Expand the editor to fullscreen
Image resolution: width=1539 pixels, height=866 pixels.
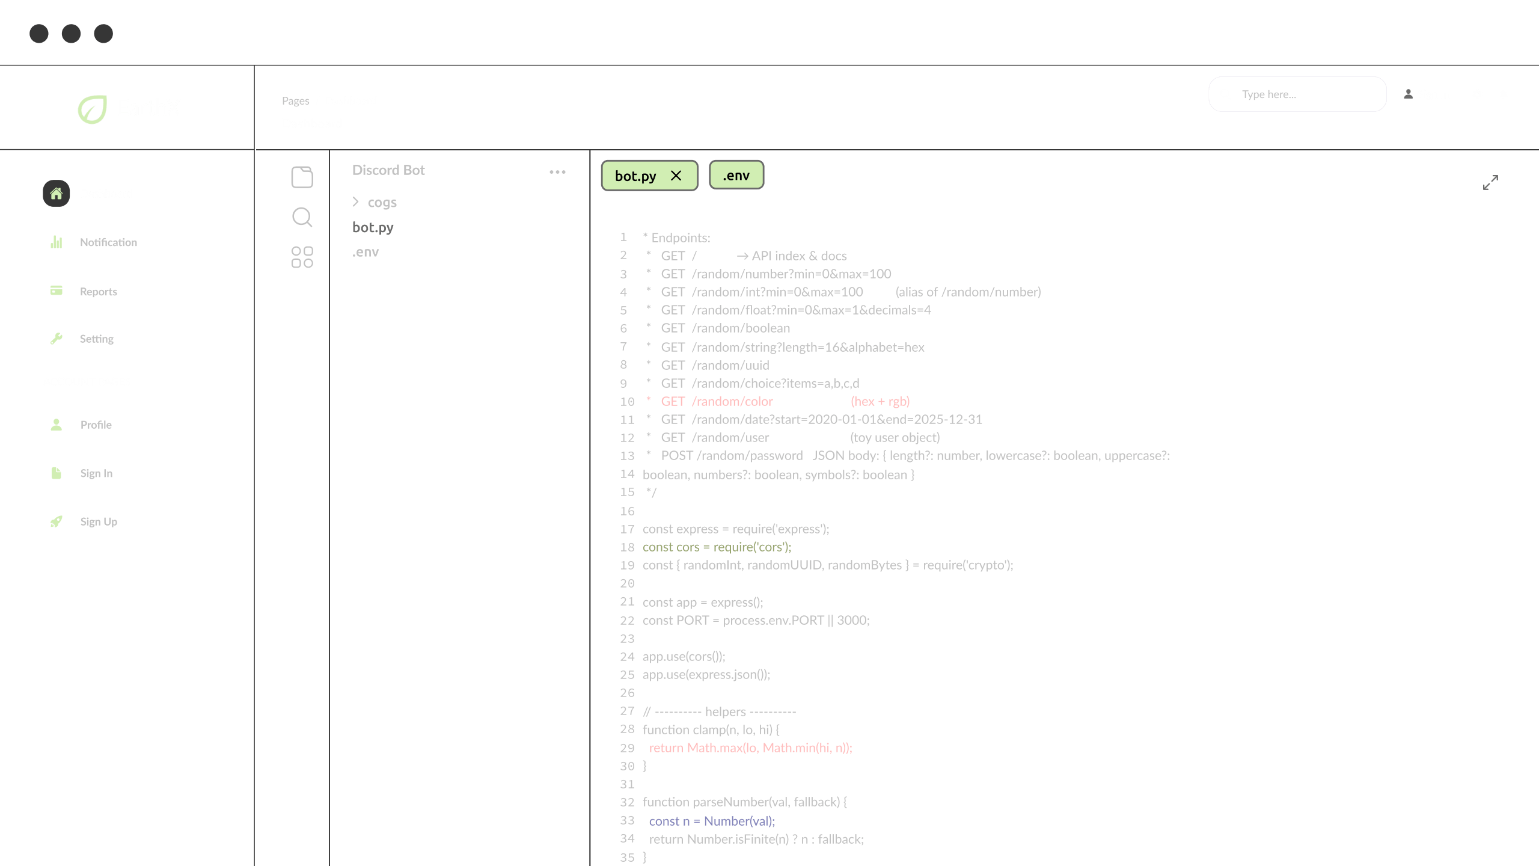1490,182
